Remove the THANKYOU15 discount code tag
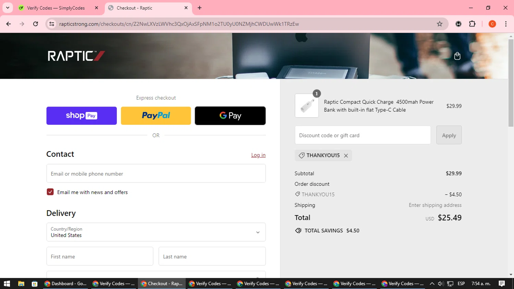 (x=346, y=156)
